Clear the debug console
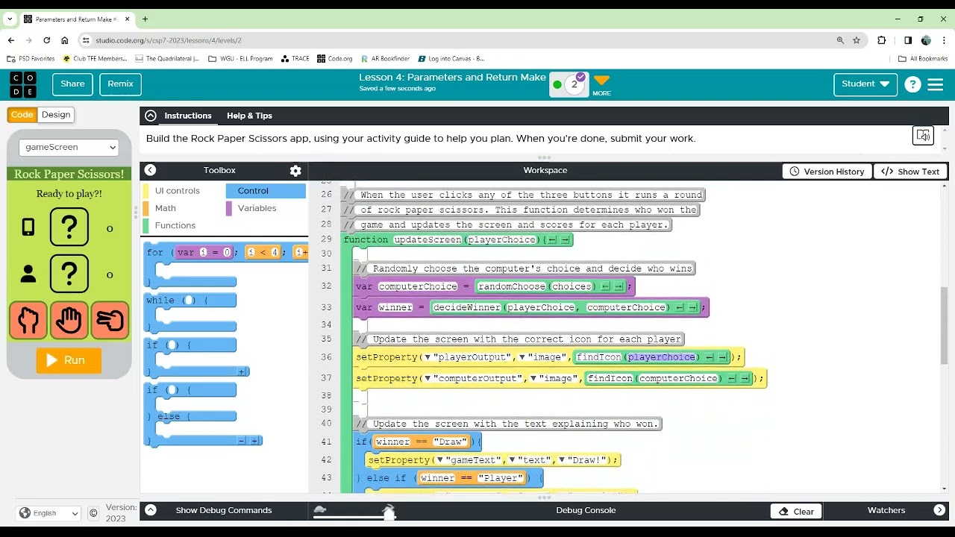 [x=796, y=512]
